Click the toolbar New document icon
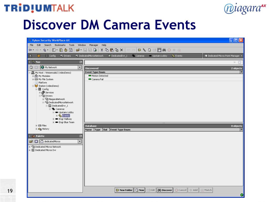This screenshot has width=269, height=202. point(149,50)
